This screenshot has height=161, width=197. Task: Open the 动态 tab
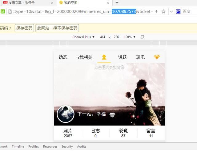(63, 57)
